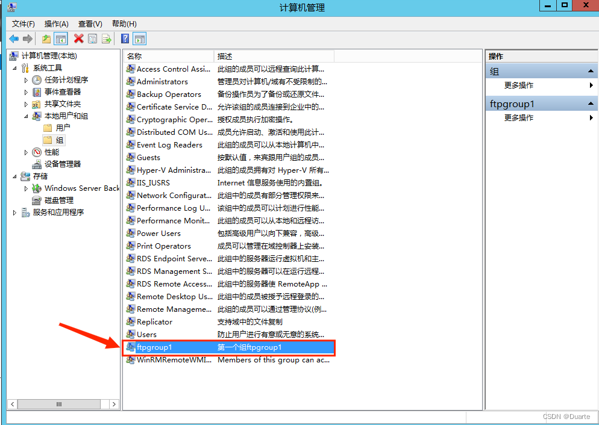Open the 操作(A) menu
Screen dimensions: 599x425
pyautogui.click(x=56, y=24)
